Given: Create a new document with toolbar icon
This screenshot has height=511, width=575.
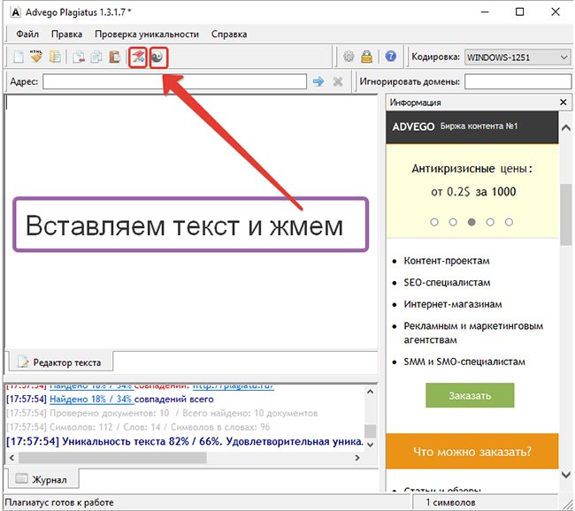Looking at the screenshot, I should 17,57.
